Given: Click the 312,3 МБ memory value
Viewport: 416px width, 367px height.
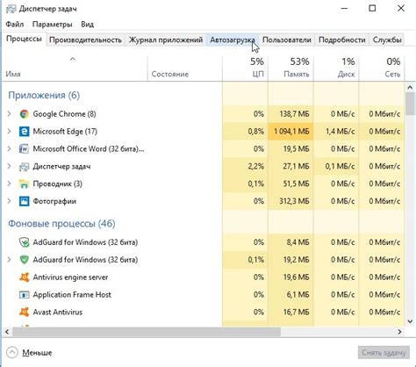Looking at the screenshot, I should click(x=294, y=201).
